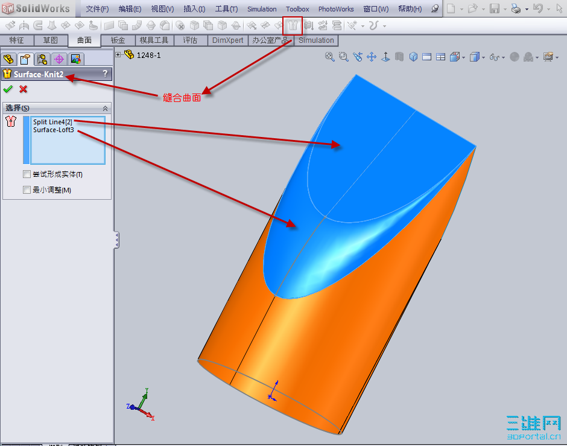Select the Swept Surface tool

[x=38, y=25]
